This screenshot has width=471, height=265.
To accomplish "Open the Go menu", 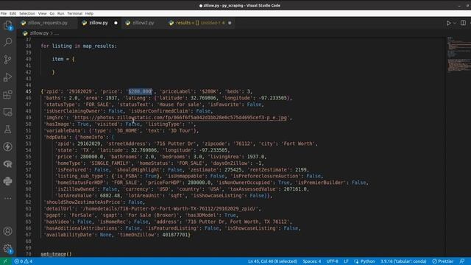I will pos(52,13).
